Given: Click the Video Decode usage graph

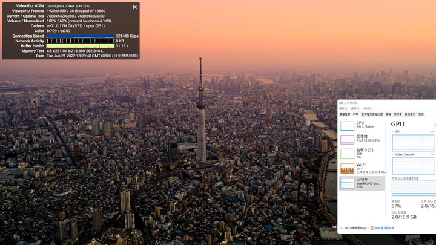Looking at the screenshot, I should tap(413, 166).
